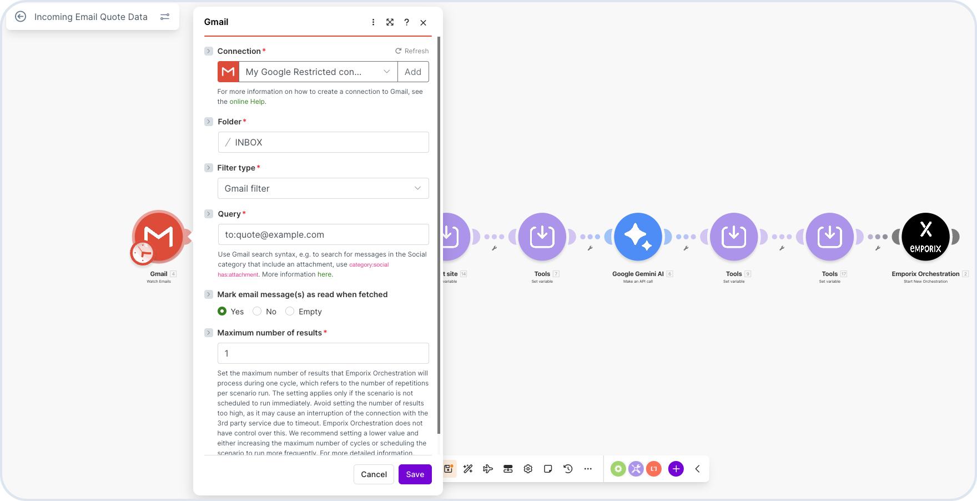Viewport: 977px width, 501px height.
Task: Click the orange text parser brackets icon
Action: [x=654, y=469]
